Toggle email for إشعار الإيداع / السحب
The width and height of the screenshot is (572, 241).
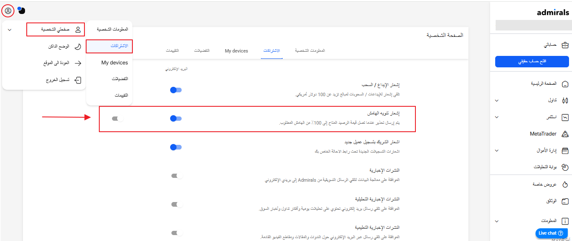pyautogui.click(x=176, y=90)
